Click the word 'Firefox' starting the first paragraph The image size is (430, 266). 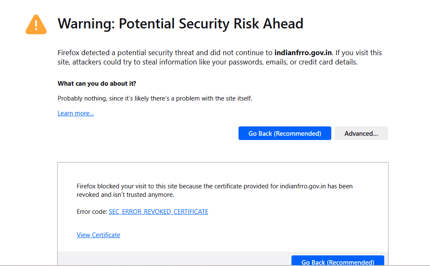(x=69, y=53)
